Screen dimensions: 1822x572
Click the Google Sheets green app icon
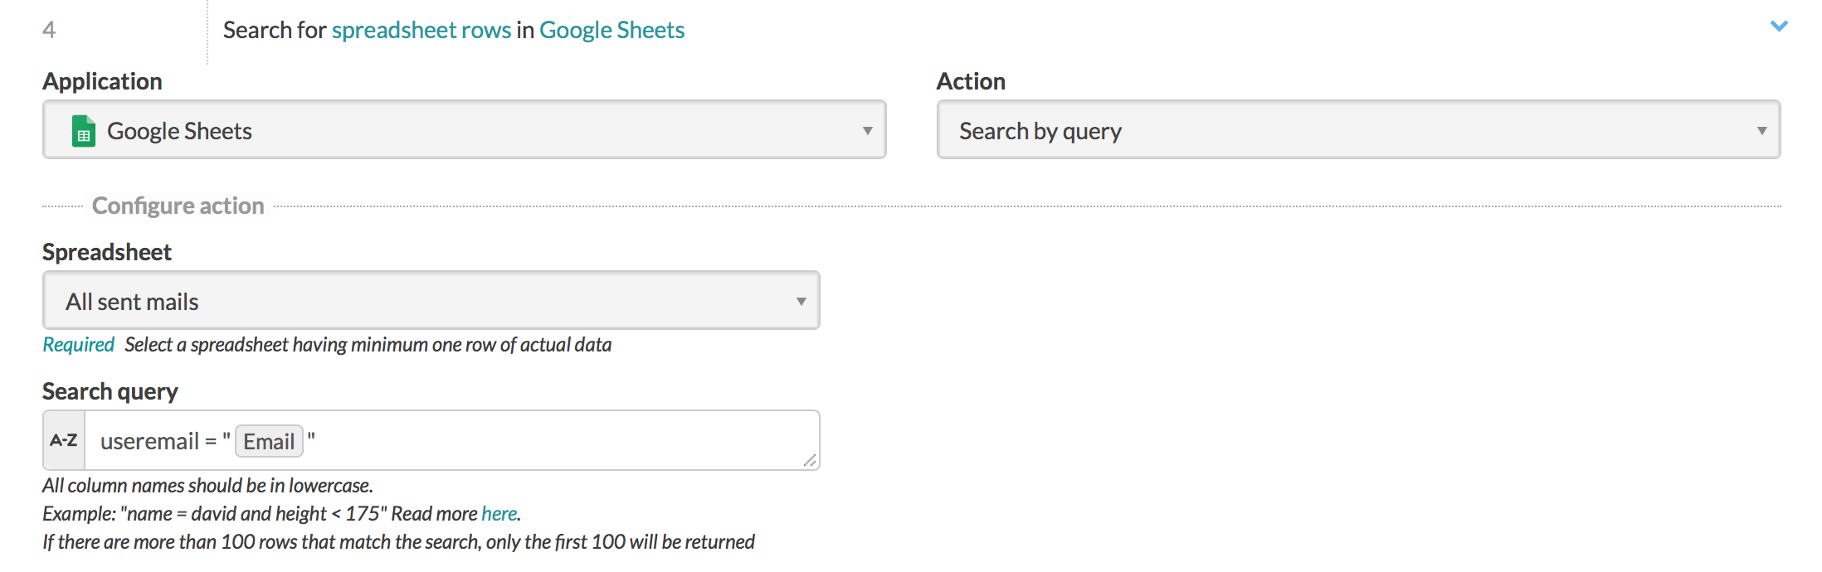84,131
